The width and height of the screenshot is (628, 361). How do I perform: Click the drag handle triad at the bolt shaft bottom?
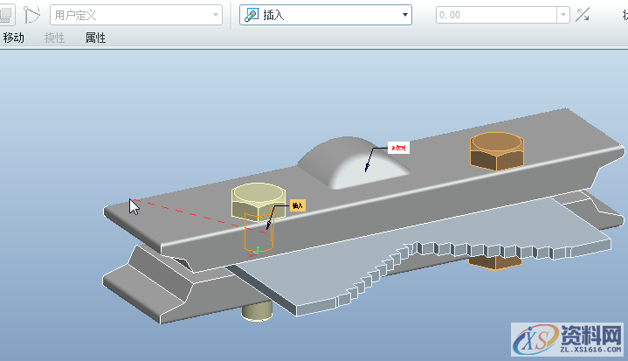(256, 250)
